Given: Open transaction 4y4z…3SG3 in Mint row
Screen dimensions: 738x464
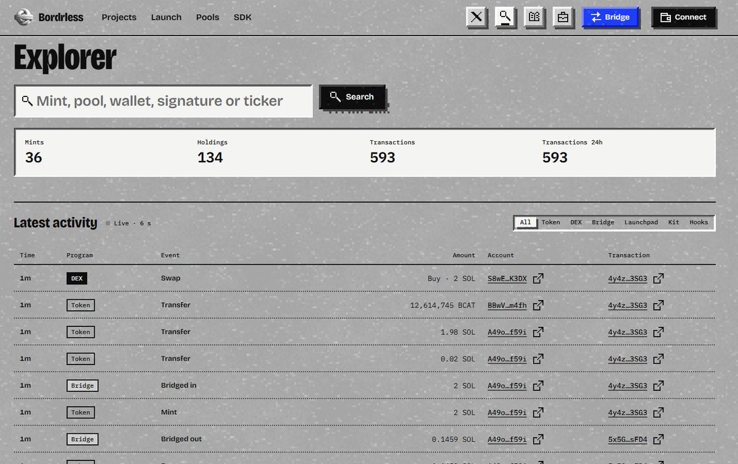Looking at the screenshot, I should click(627, 412).
